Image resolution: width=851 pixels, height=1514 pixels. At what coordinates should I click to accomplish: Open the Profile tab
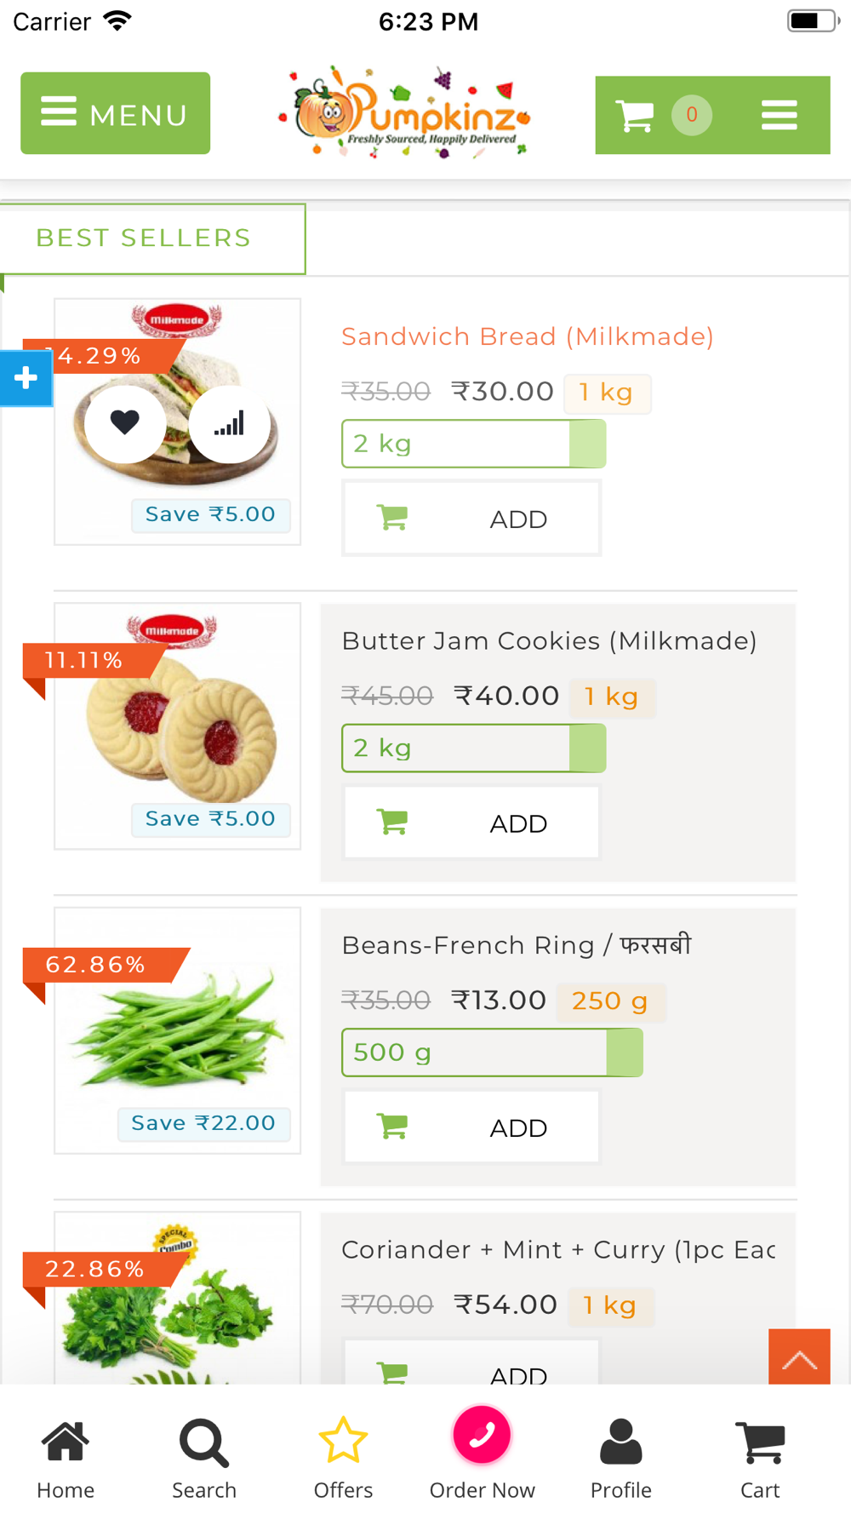[x=621, y=1460]
